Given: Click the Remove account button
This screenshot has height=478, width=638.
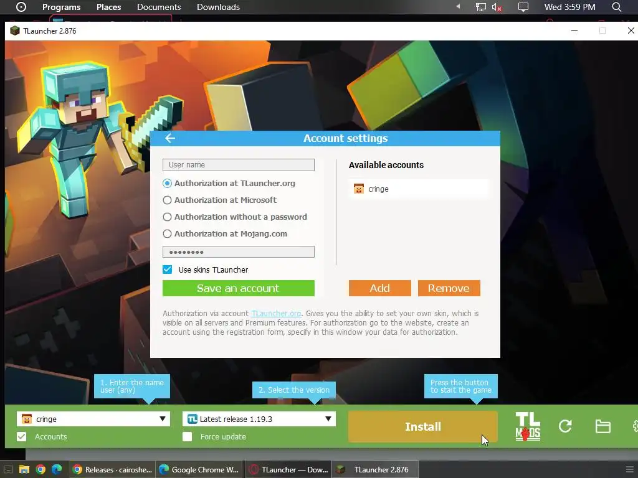Looking at the screenshot, I should (x=449, y=288).
